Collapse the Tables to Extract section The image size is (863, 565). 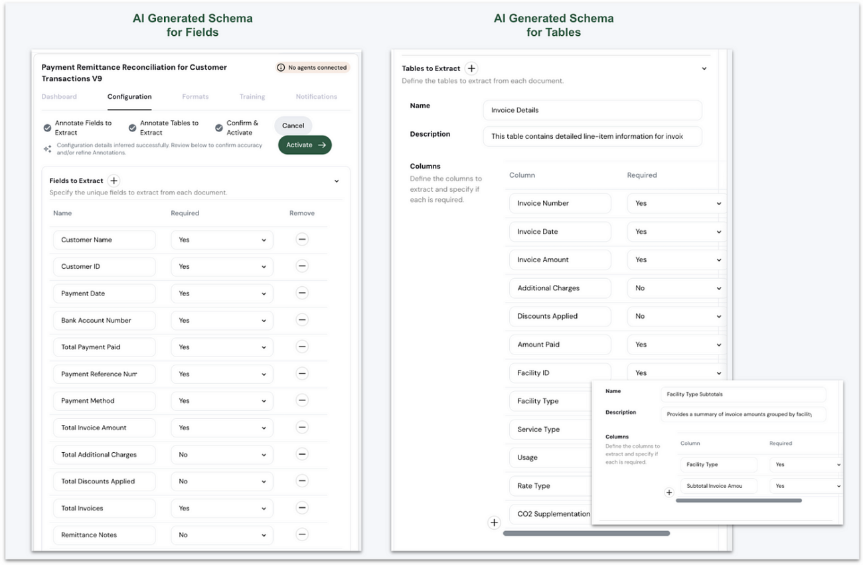[704, 68]
